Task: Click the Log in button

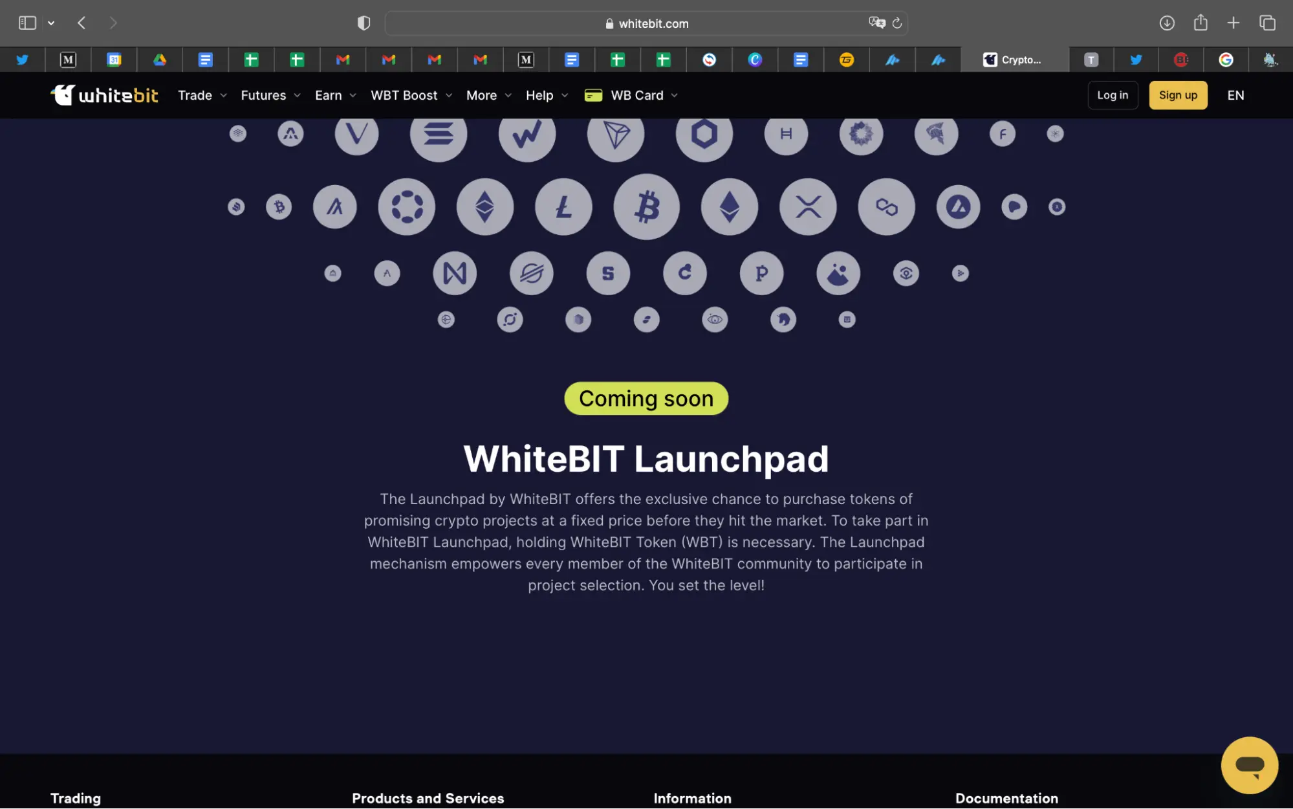Action: click(x=1112, y=95)
